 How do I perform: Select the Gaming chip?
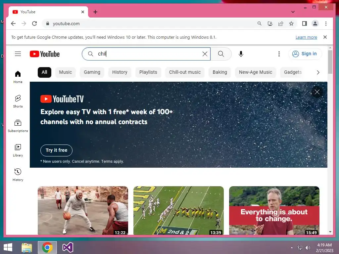point(92,72)
